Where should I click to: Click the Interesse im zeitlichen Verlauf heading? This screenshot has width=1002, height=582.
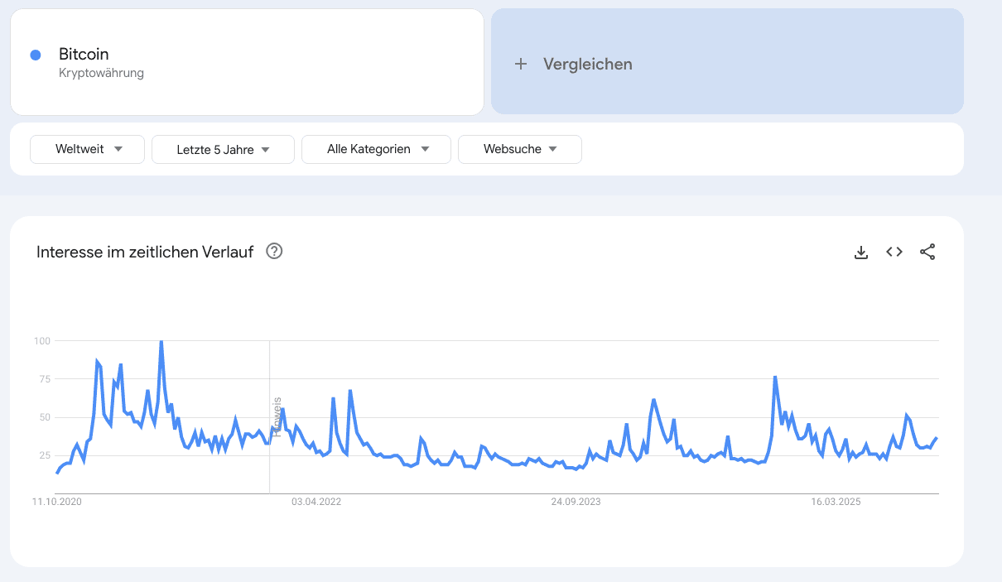click(x=145, y=253)
